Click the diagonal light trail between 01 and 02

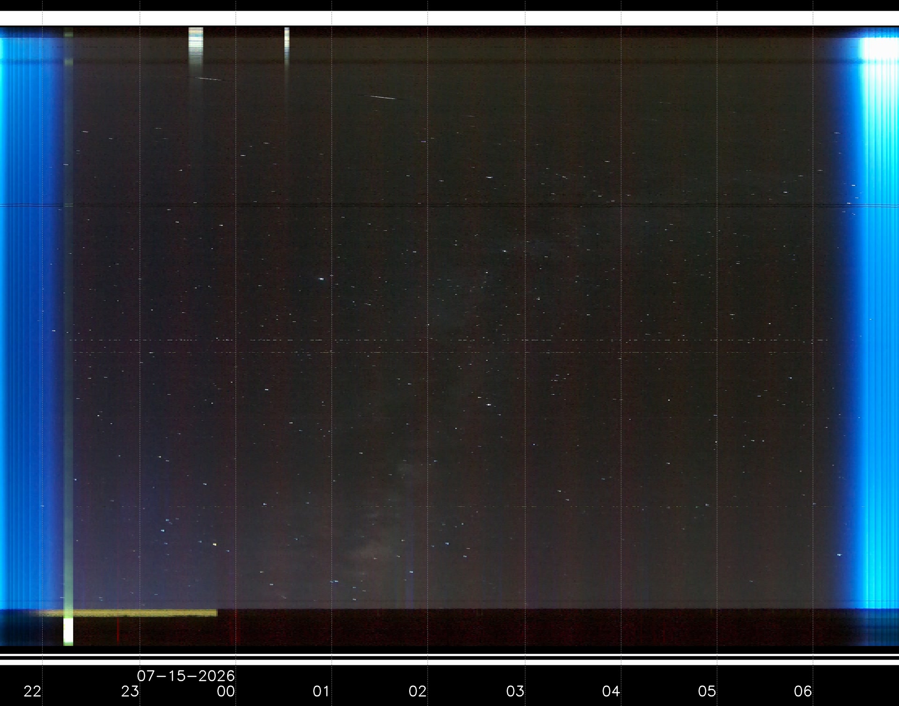click(x=383, y=97)
